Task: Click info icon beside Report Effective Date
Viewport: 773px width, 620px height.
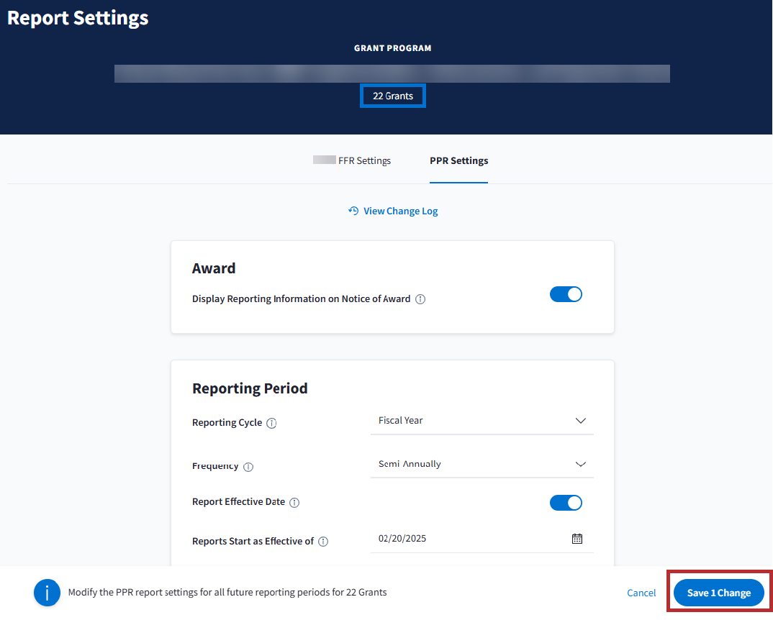Action: 294,503
